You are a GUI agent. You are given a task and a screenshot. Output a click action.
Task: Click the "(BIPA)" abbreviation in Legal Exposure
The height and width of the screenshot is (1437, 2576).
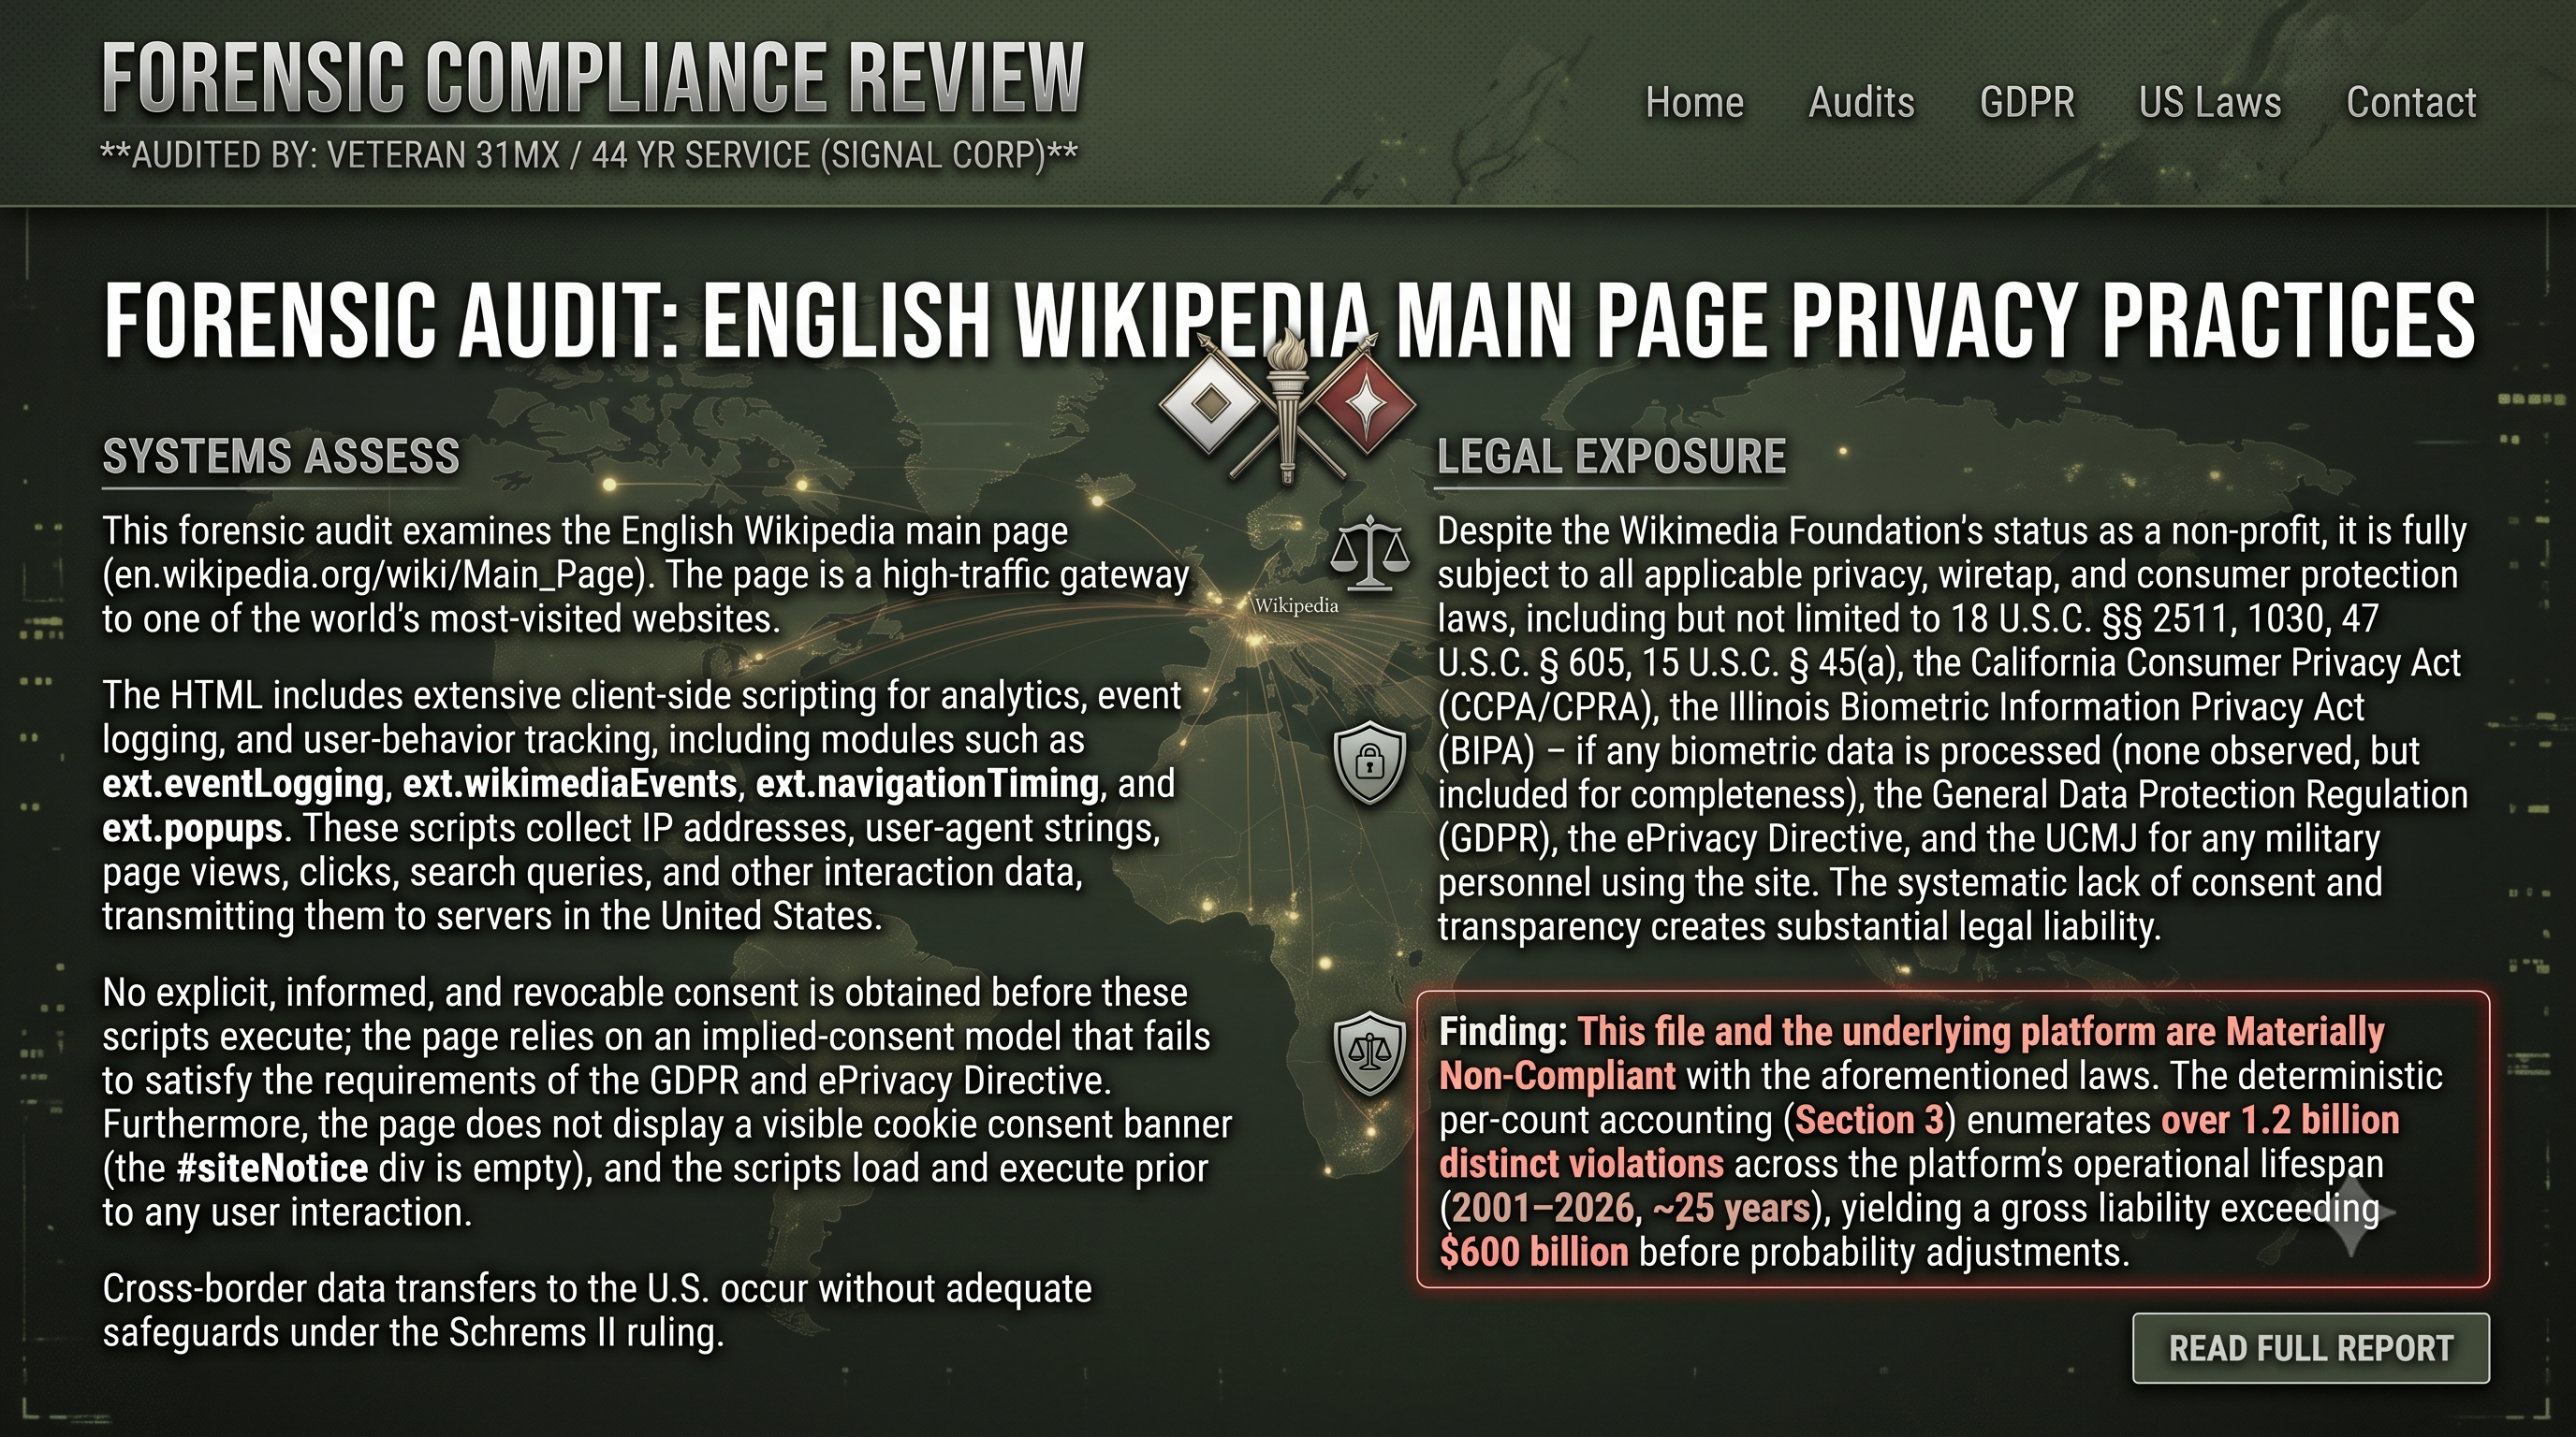point(1486,750)
